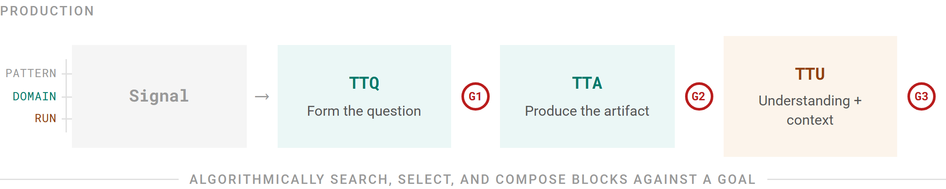Viewport: 946px width, 189px height.
Task: Click the "Produce the artifact" text
Action: click(587, 111)
